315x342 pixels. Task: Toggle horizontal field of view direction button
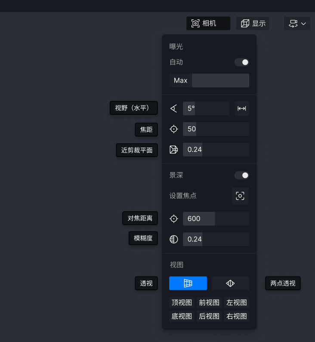(242, 108)
